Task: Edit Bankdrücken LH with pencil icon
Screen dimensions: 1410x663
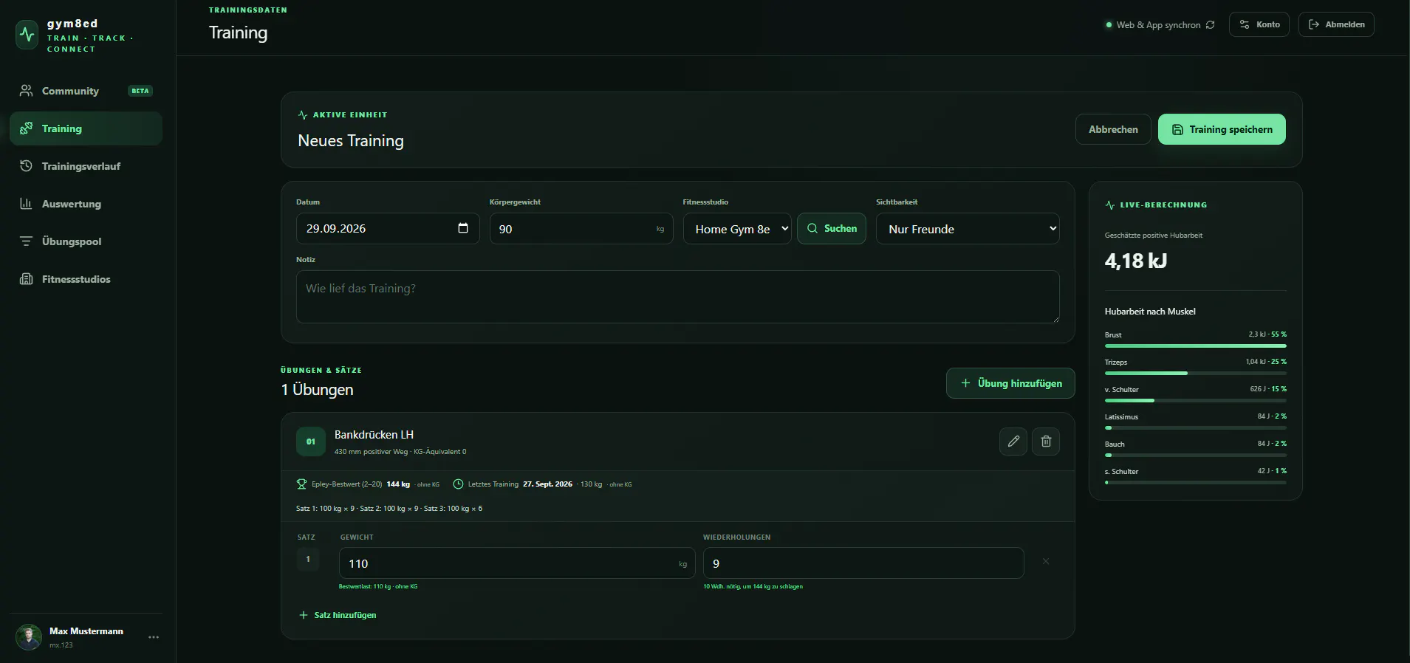Action: [x=1013, y=442]
